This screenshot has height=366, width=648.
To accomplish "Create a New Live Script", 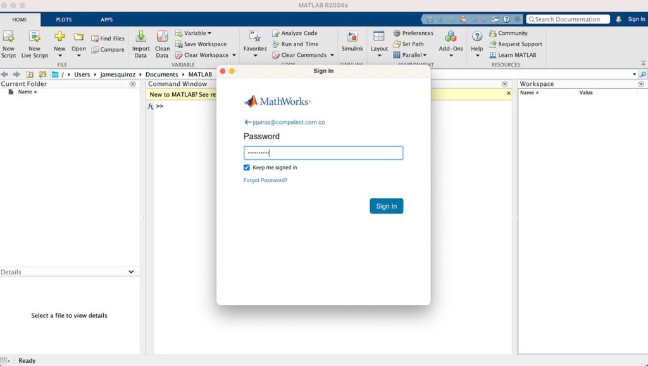I will pos(35,44).
